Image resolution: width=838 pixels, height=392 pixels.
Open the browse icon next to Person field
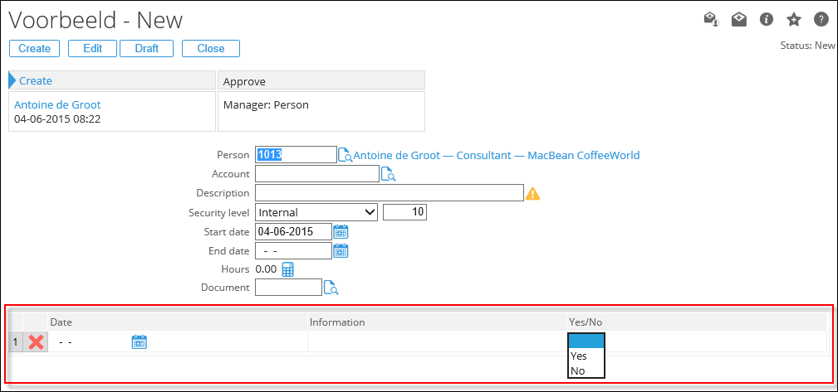[x=345, y=155]
